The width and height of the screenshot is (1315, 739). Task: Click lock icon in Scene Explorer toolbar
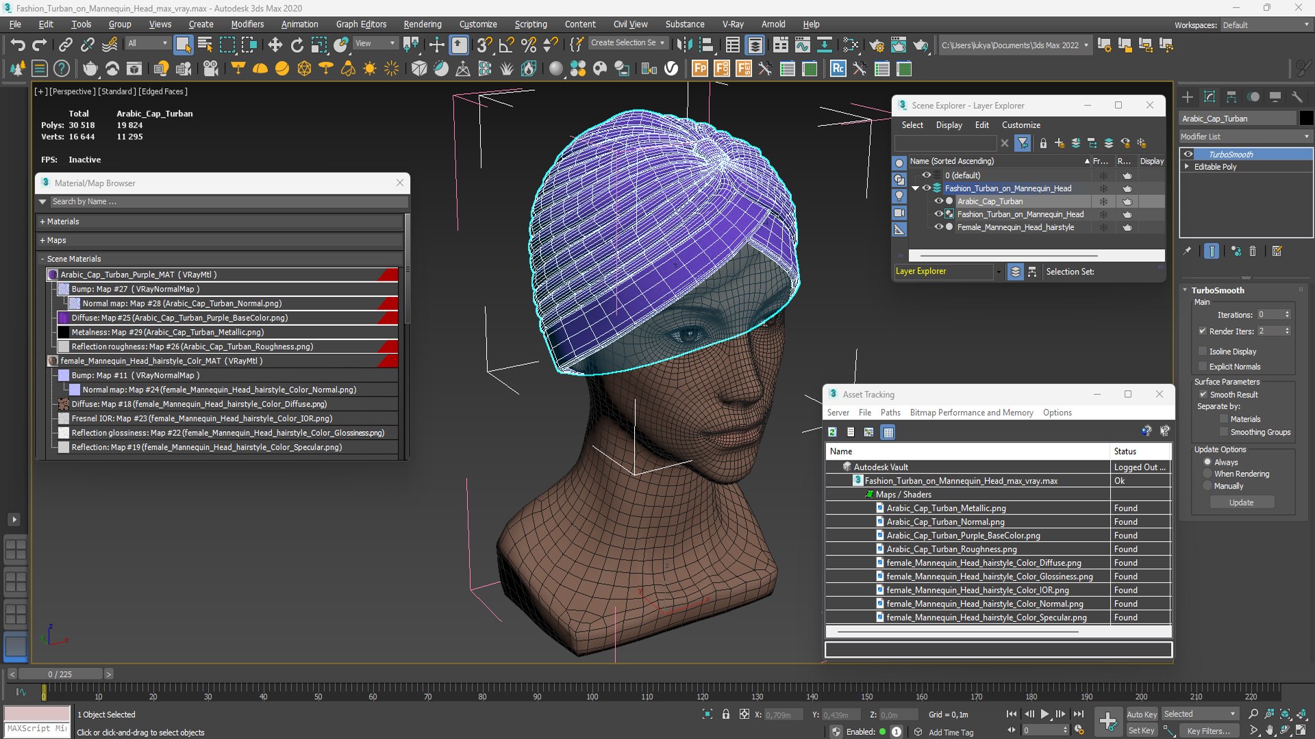pos(1043,143)
